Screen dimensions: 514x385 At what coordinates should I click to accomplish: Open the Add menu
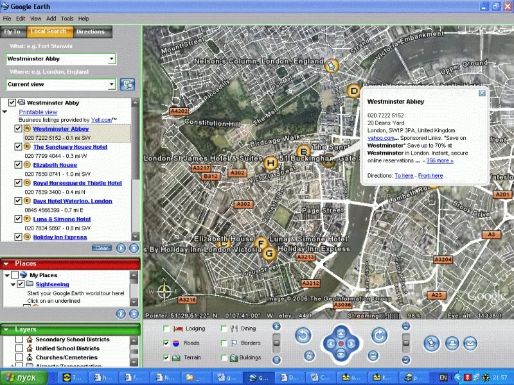coord(51,19)
